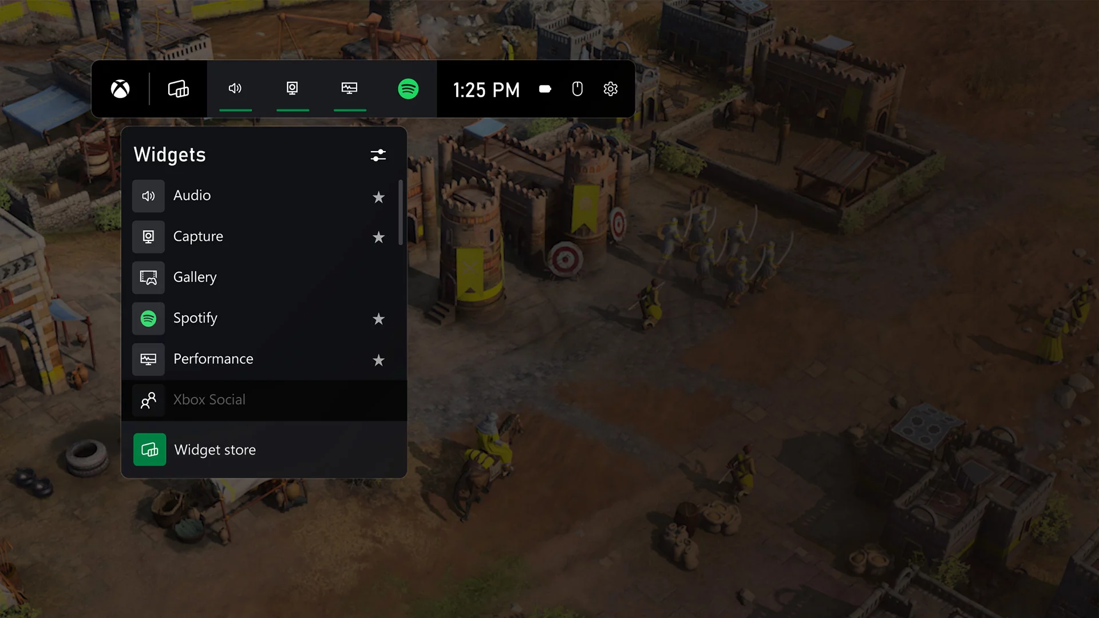This screenshot has height=618, width=1099.
Task: Click the Performance favorite star
Action: click(x=378, y=360)
